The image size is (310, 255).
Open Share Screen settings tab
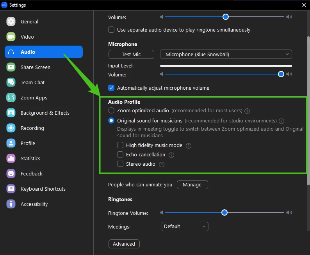[x=44, y=67]
